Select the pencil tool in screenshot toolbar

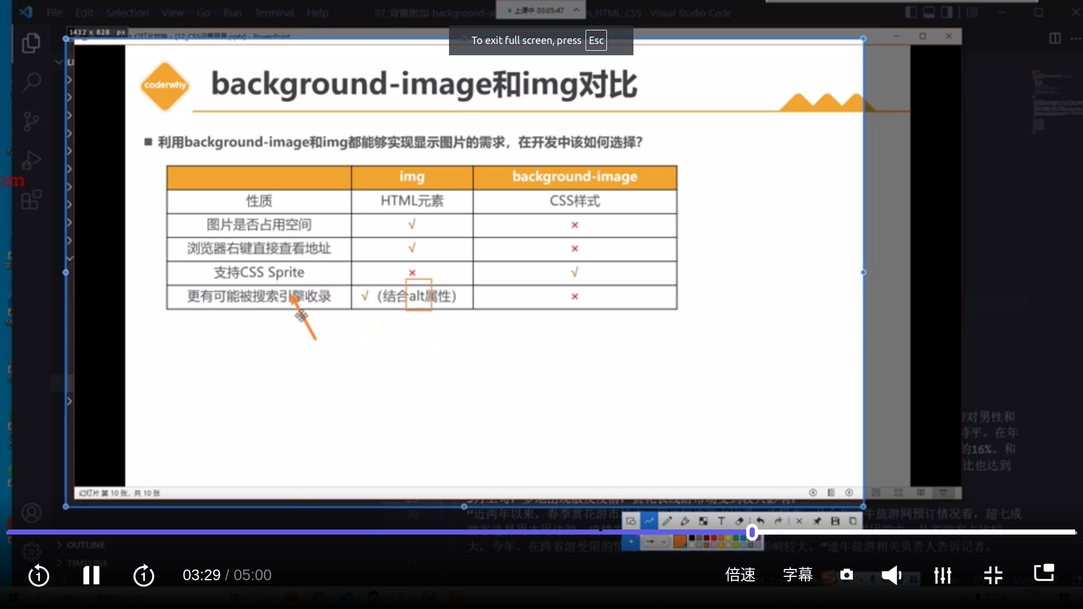(667, 521)
